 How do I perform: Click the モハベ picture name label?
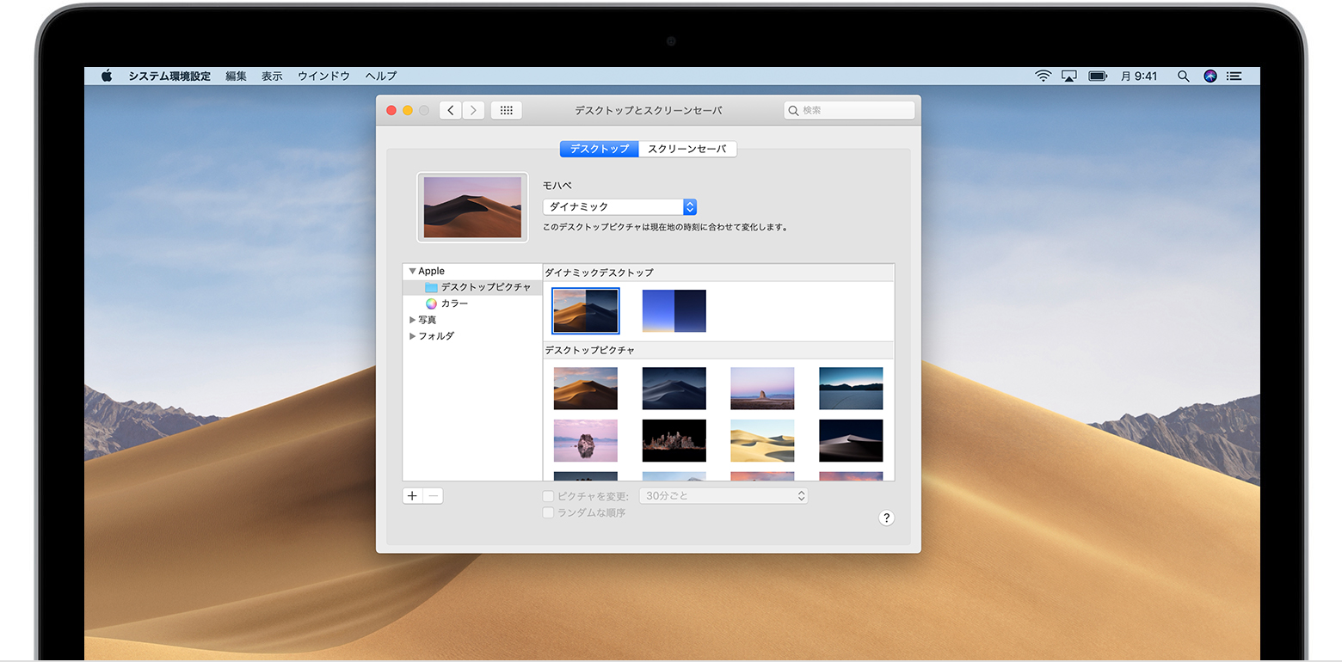557,186
